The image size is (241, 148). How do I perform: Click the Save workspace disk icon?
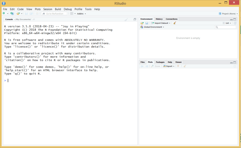pyautogui.click(x=147, y=23)
